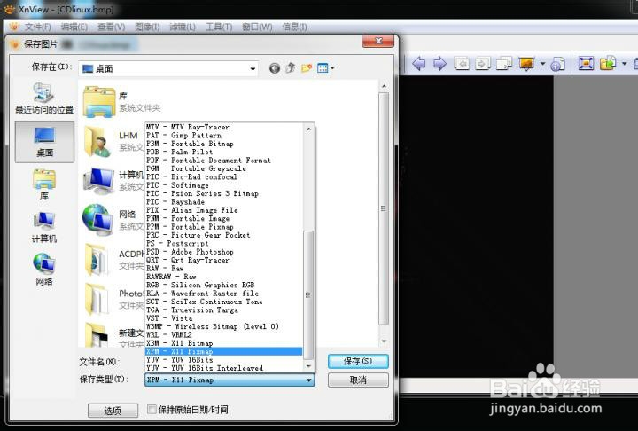Open the Photo folder in file list
Screen dimensions: 638x431
coord(114,299)
